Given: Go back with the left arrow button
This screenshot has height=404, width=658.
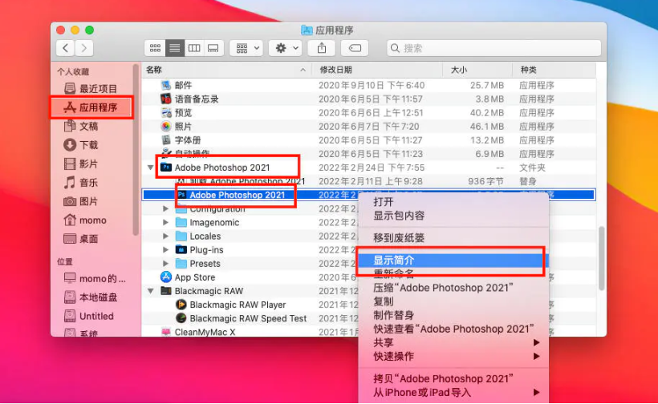Looking at the screenshot, I should point(65,48).
